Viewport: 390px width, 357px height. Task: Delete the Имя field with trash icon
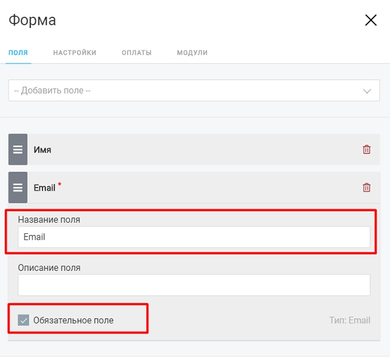pos(367,149)
